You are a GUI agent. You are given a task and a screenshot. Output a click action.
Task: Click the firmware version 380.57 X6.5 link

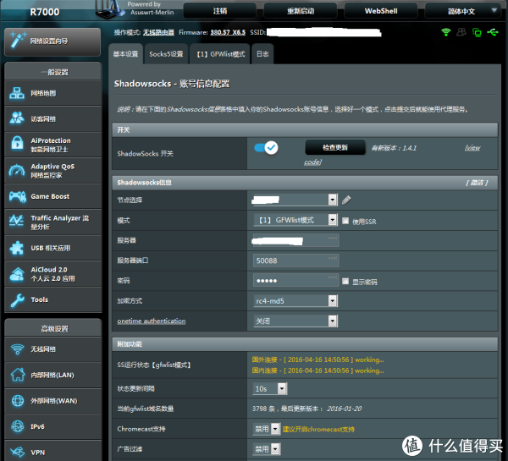(x=228, y=32)
